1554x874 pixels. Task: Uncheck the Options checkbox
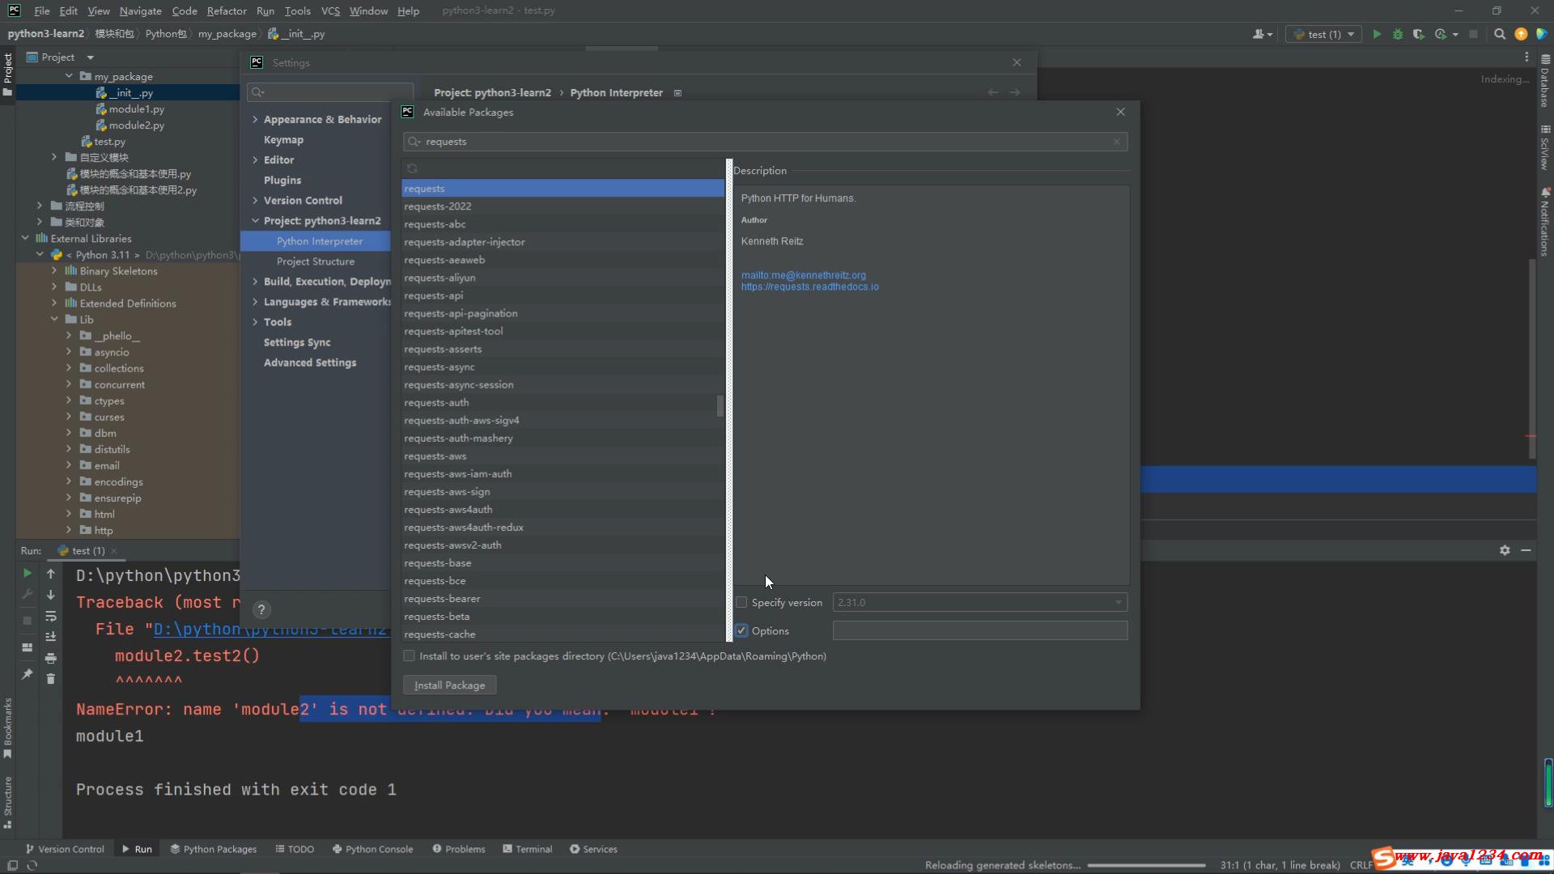[x=741, y=630]
